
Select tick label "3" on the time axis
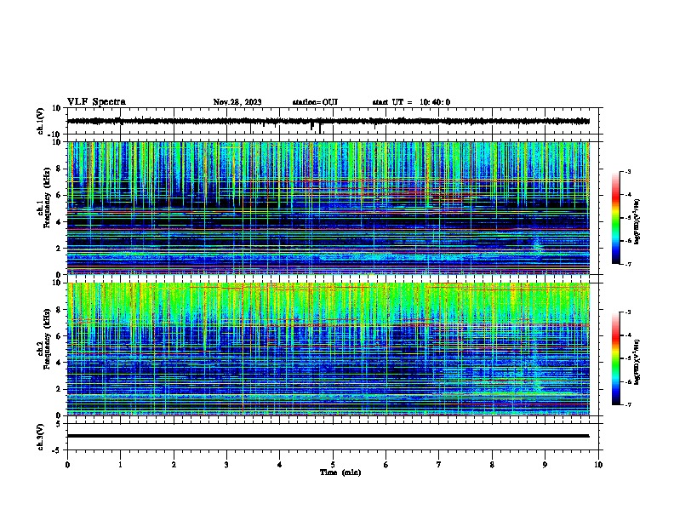click(x=227, y=465)
